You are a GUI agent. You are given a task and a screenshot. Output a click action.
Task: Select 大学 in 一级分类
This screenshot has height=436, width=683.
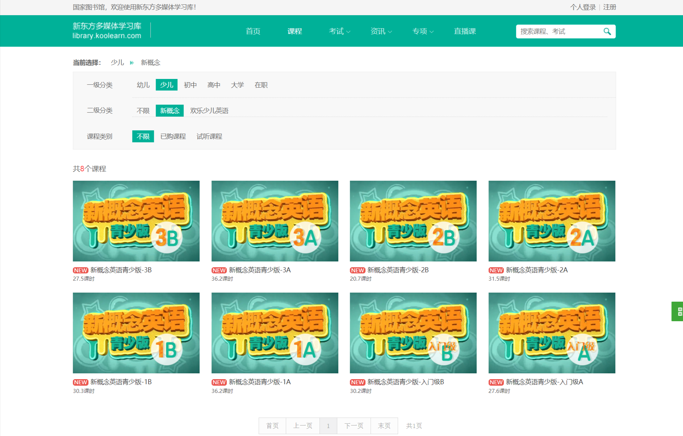(x=237, y=85)
